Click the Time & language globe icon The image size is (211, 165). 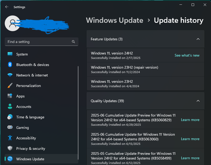[10, 117]
